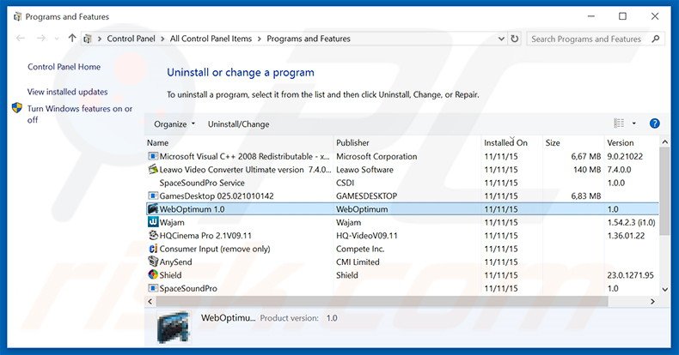Open help via the question mark icon
679x355 pixels.
click(654, 123)
